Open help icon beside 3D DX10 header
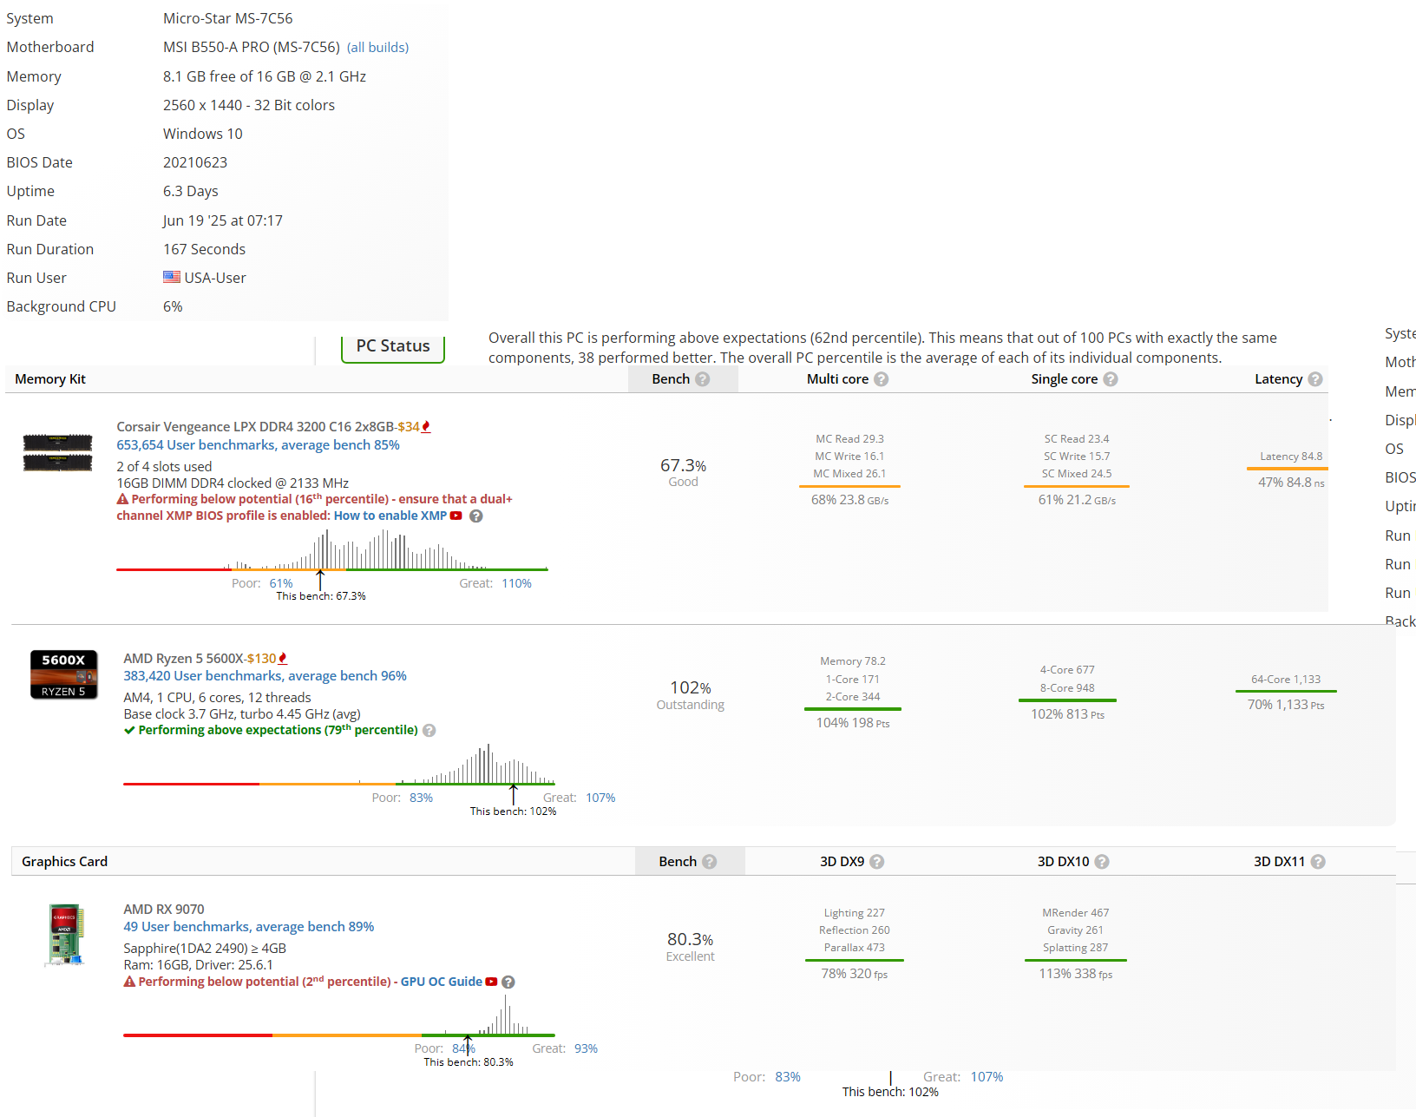Viewport: 1416px width, 1117px height. click(x=1102, y=862)
